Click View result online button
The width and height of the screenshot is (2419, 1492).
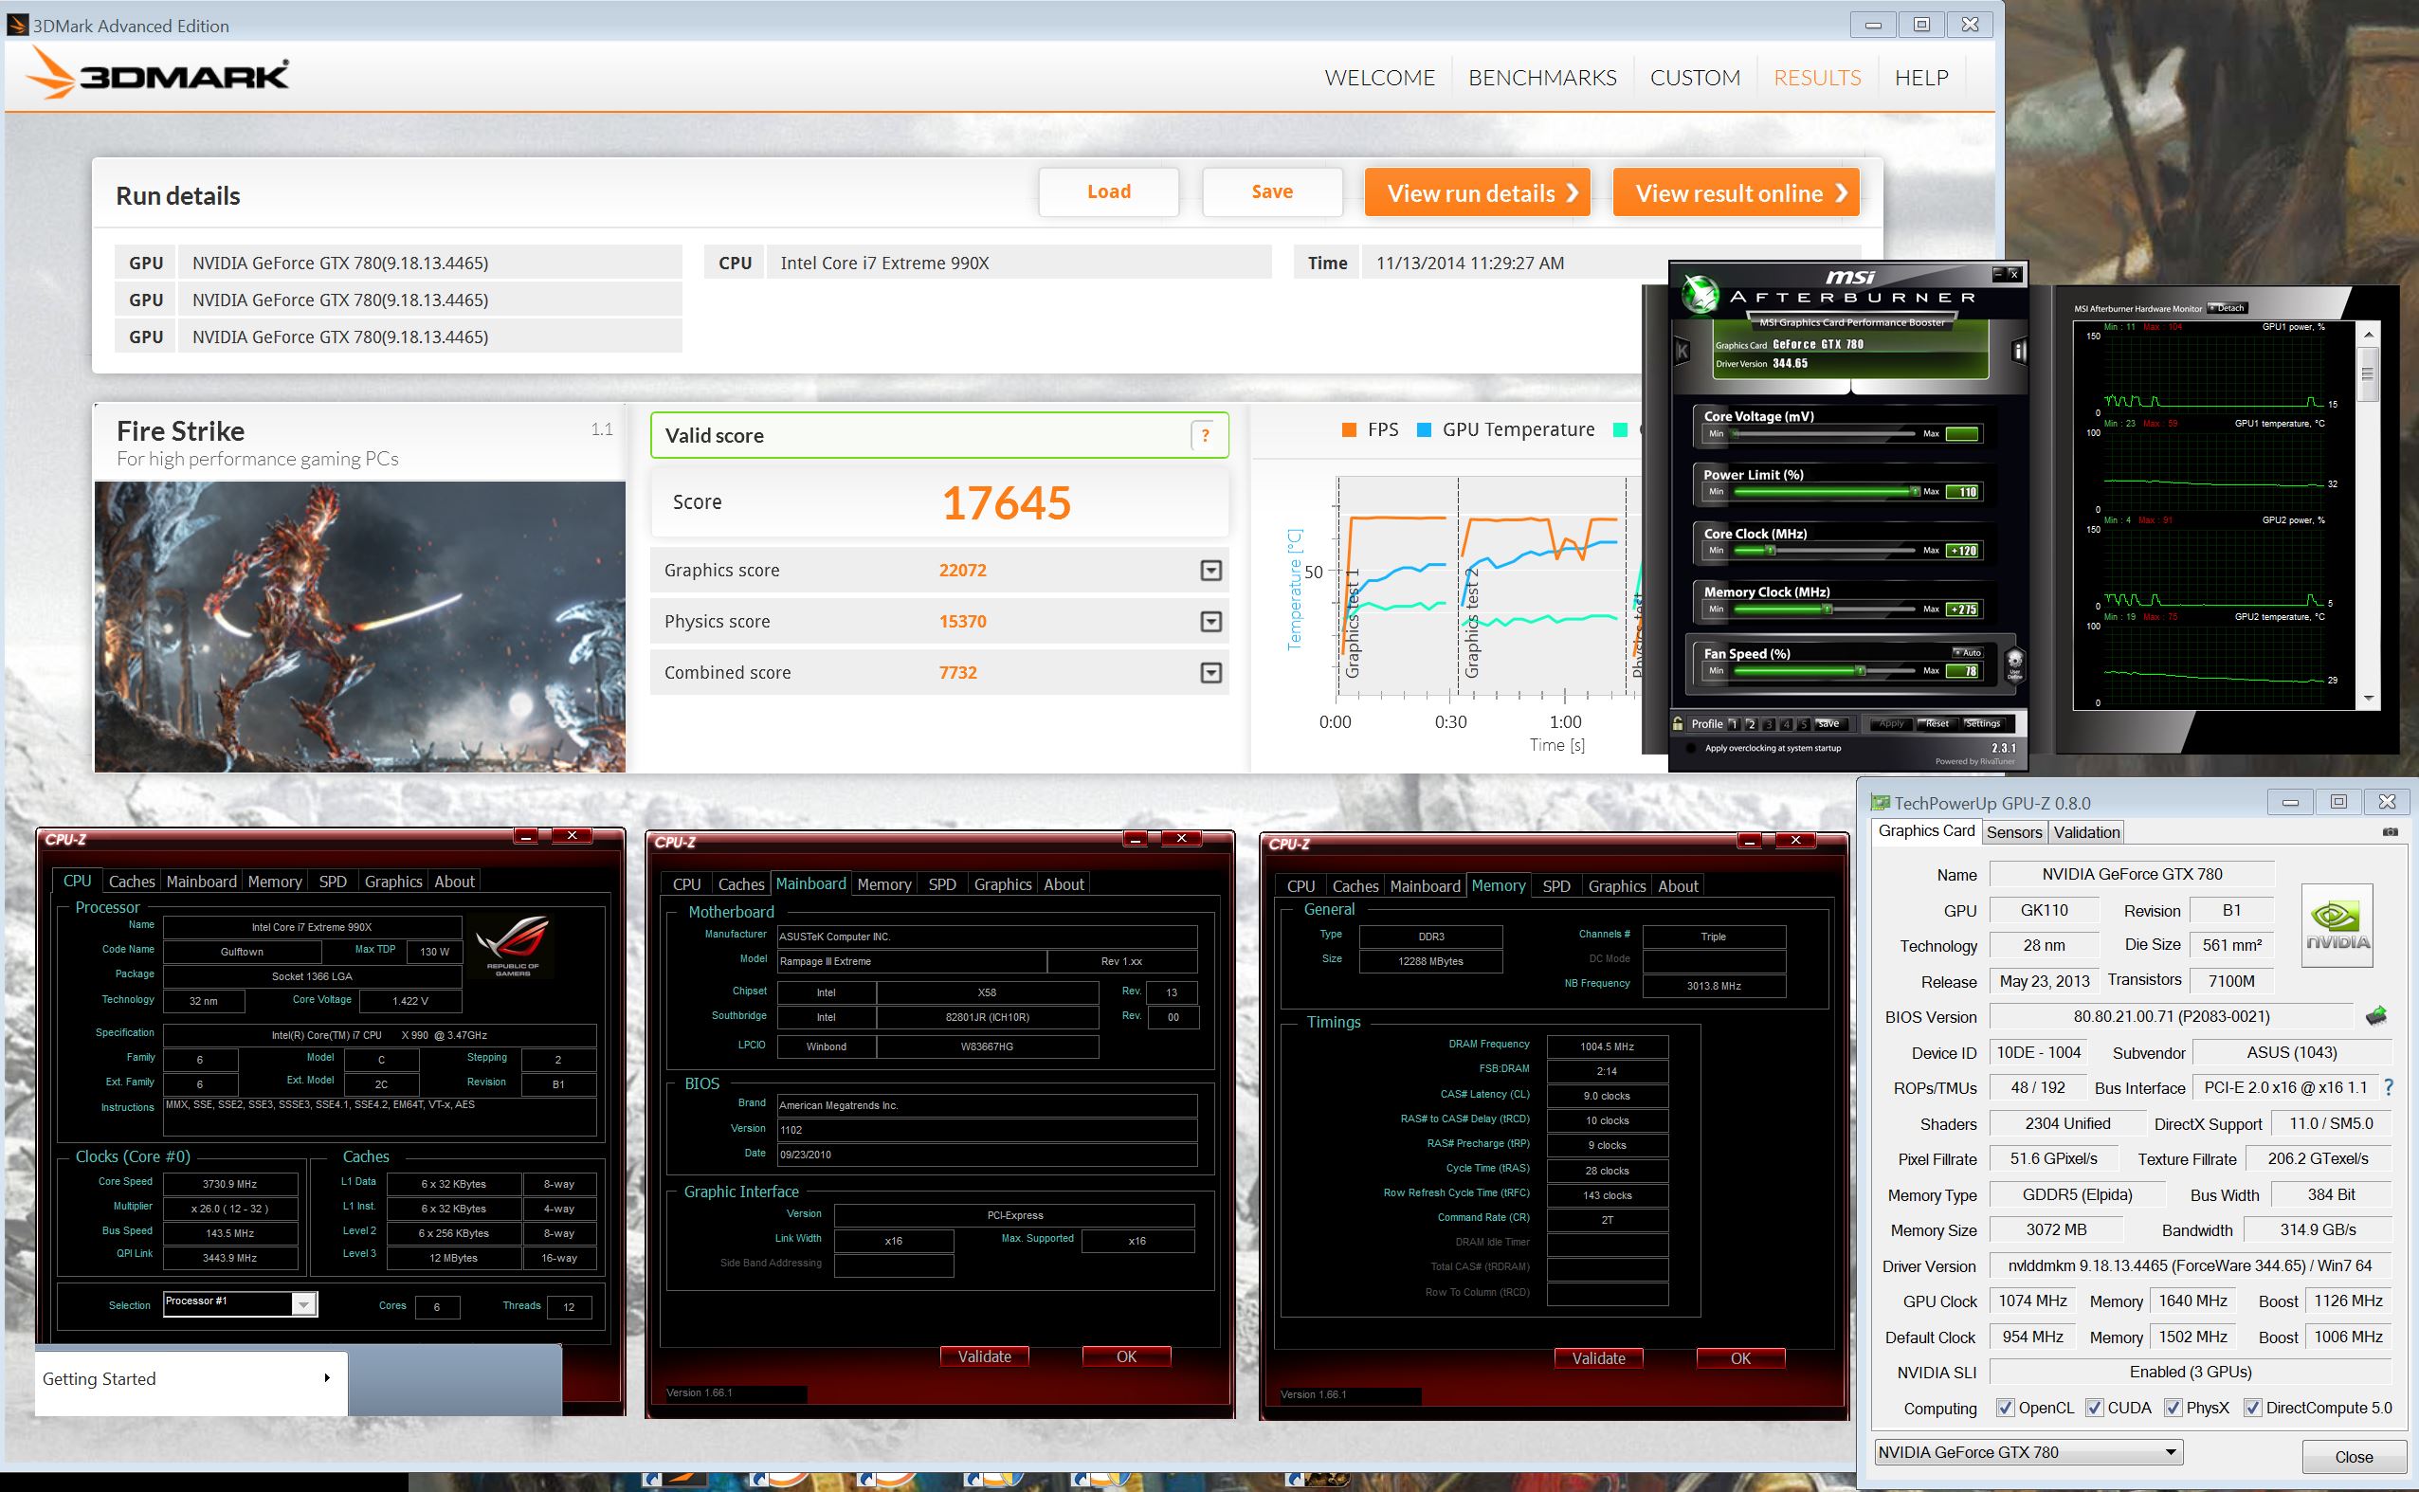pyautogui.click(x=1737, y=192)
